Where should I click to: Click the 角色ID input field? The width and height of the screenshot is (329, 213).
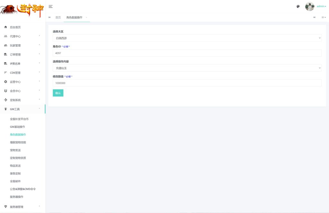(x=187, y=53)
